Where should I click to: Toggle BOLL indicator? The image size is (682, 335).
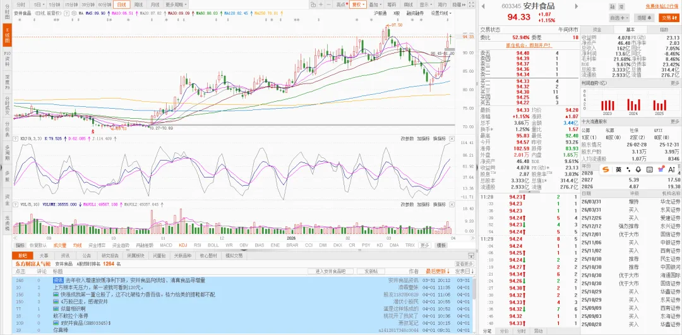[x=213, y=245]
